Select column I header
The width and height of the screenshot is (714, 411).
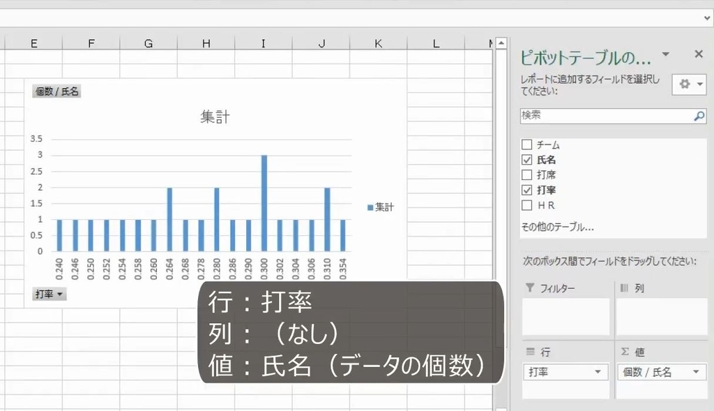pyautogui.click(x=263, y=43)
